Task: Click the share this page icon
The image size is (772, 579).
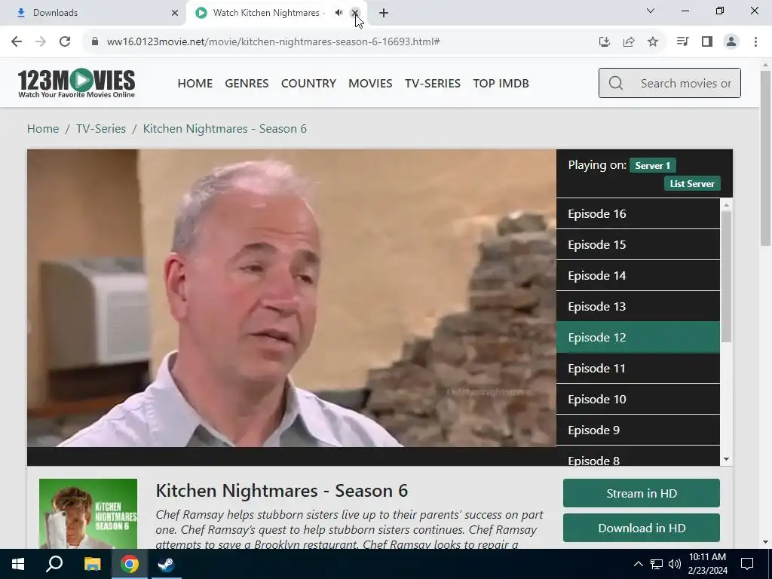Action: (629, 42)
